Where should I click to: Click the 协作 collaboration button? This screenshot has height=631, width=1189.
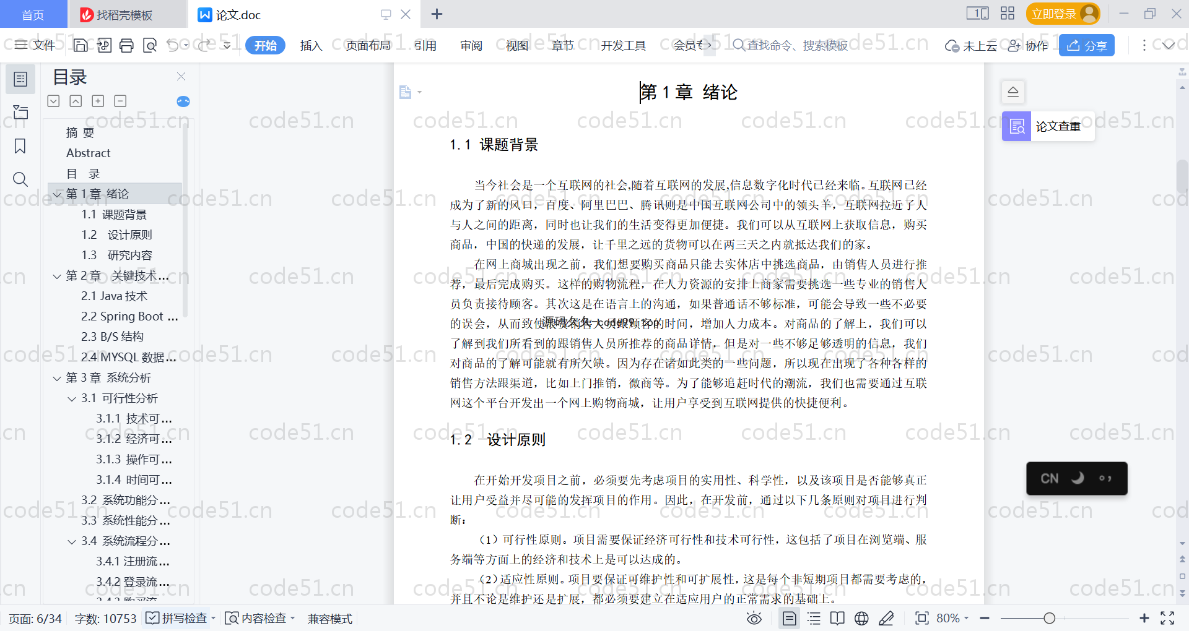(x=1028, y=46)
